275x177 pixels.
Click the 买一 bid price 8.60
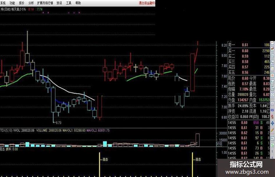tap(245, 51)
